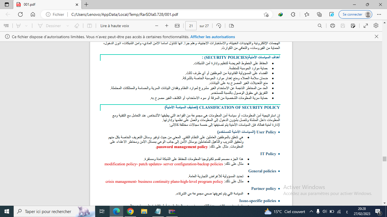Viewport: 387px width, 217px height.
Task: Click the taskbar search box
Action: (54, 211)
